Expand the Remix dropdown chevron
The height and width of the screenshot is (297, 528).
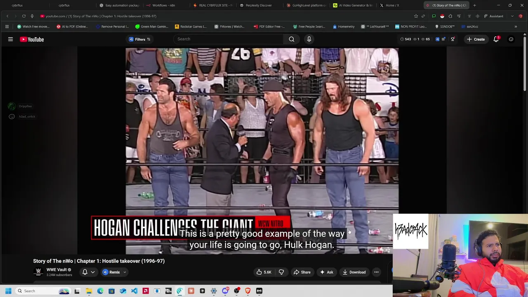point(125,272)
